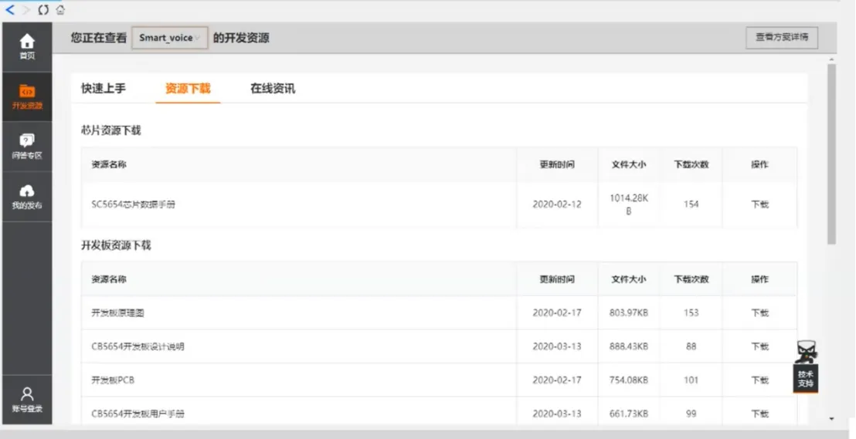Go back with the browser back arrow

[x=10, y=9]
